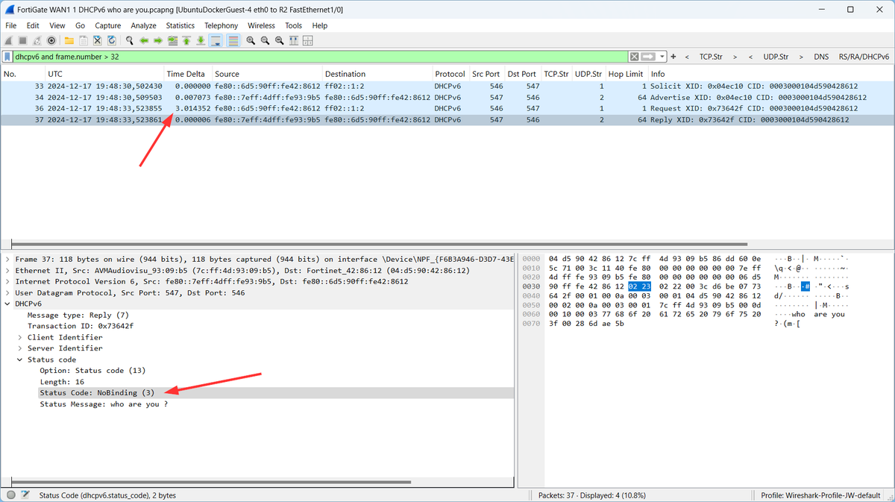The height and width of the screenshot is (502, 895).
Task: Expand the Ethernet II tree node
Action: (8, 270)
